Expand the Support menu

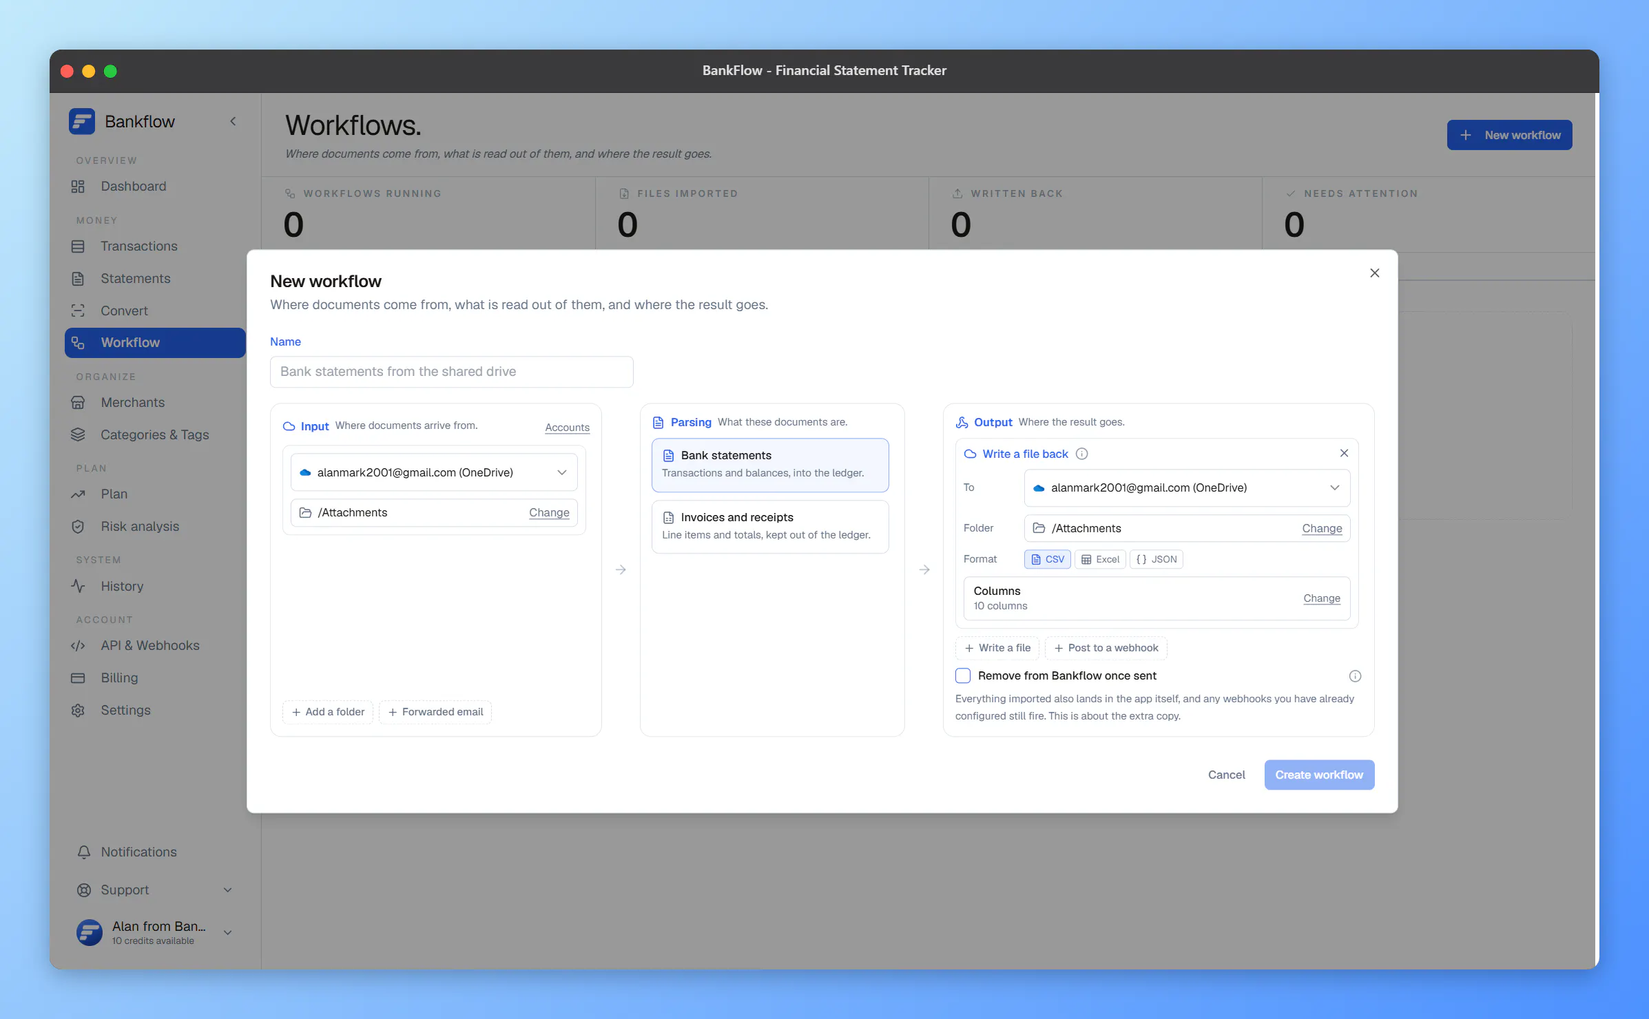click(227, 890)
